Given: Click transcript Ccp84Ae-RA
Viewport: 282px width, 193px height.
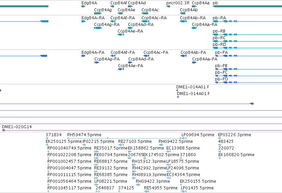Looking at the screenshot, I should (130, 31).
